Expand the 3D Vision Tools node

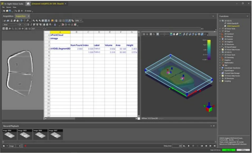pos(220,28)
